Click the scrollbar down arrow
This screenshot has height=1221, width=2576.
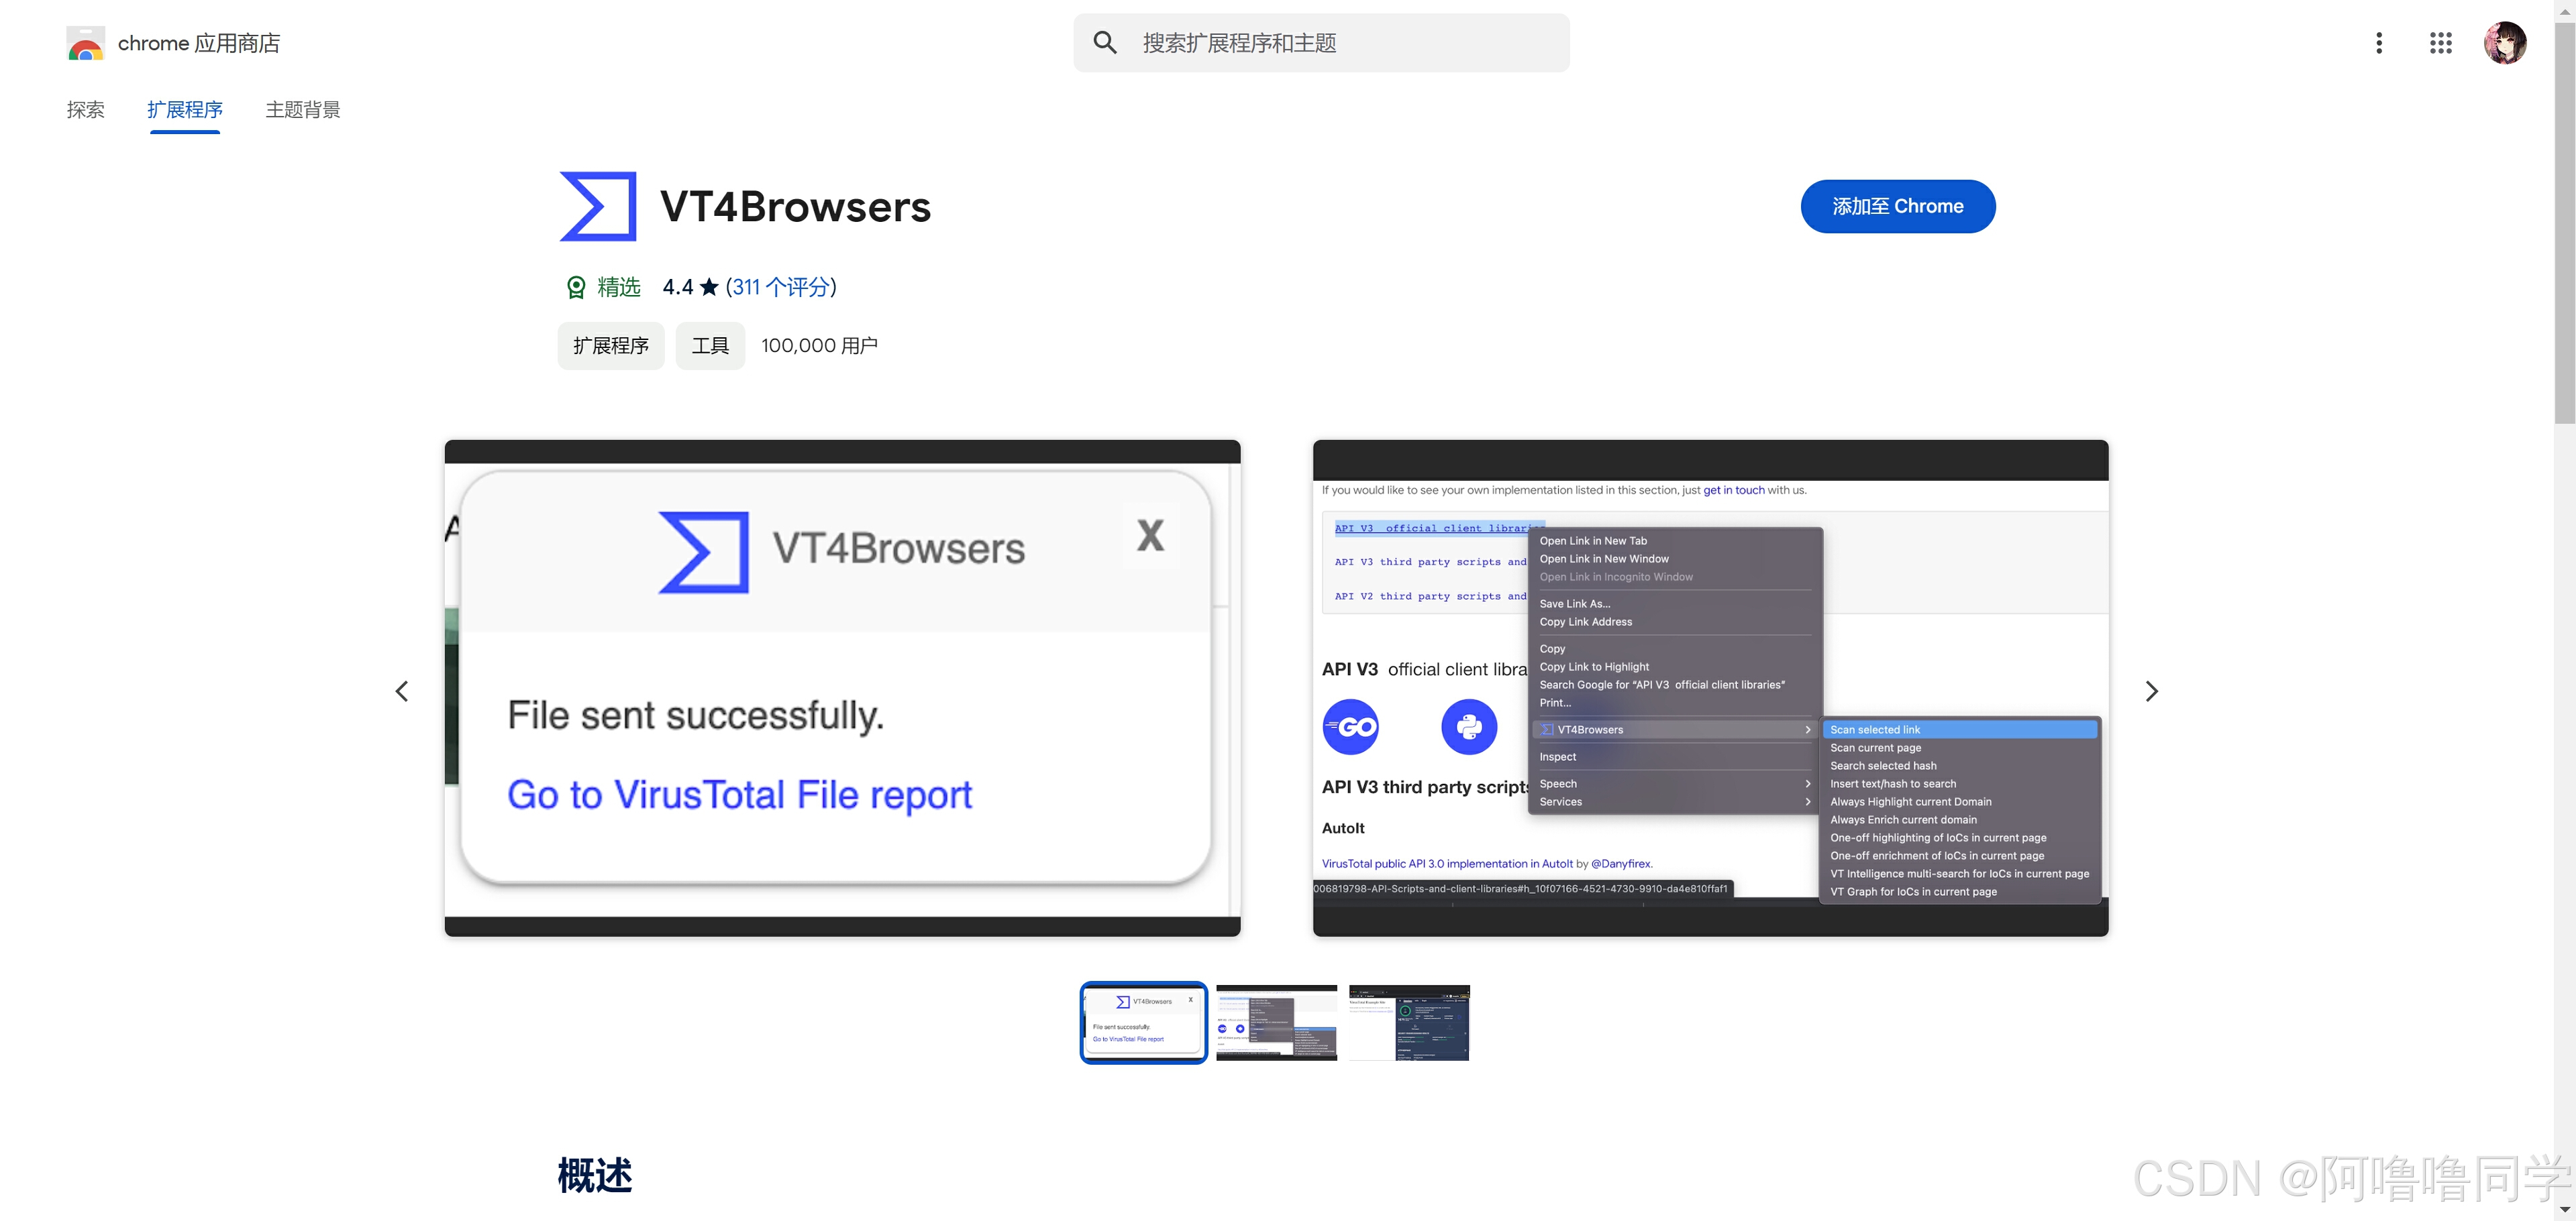pos(2564,1210)
